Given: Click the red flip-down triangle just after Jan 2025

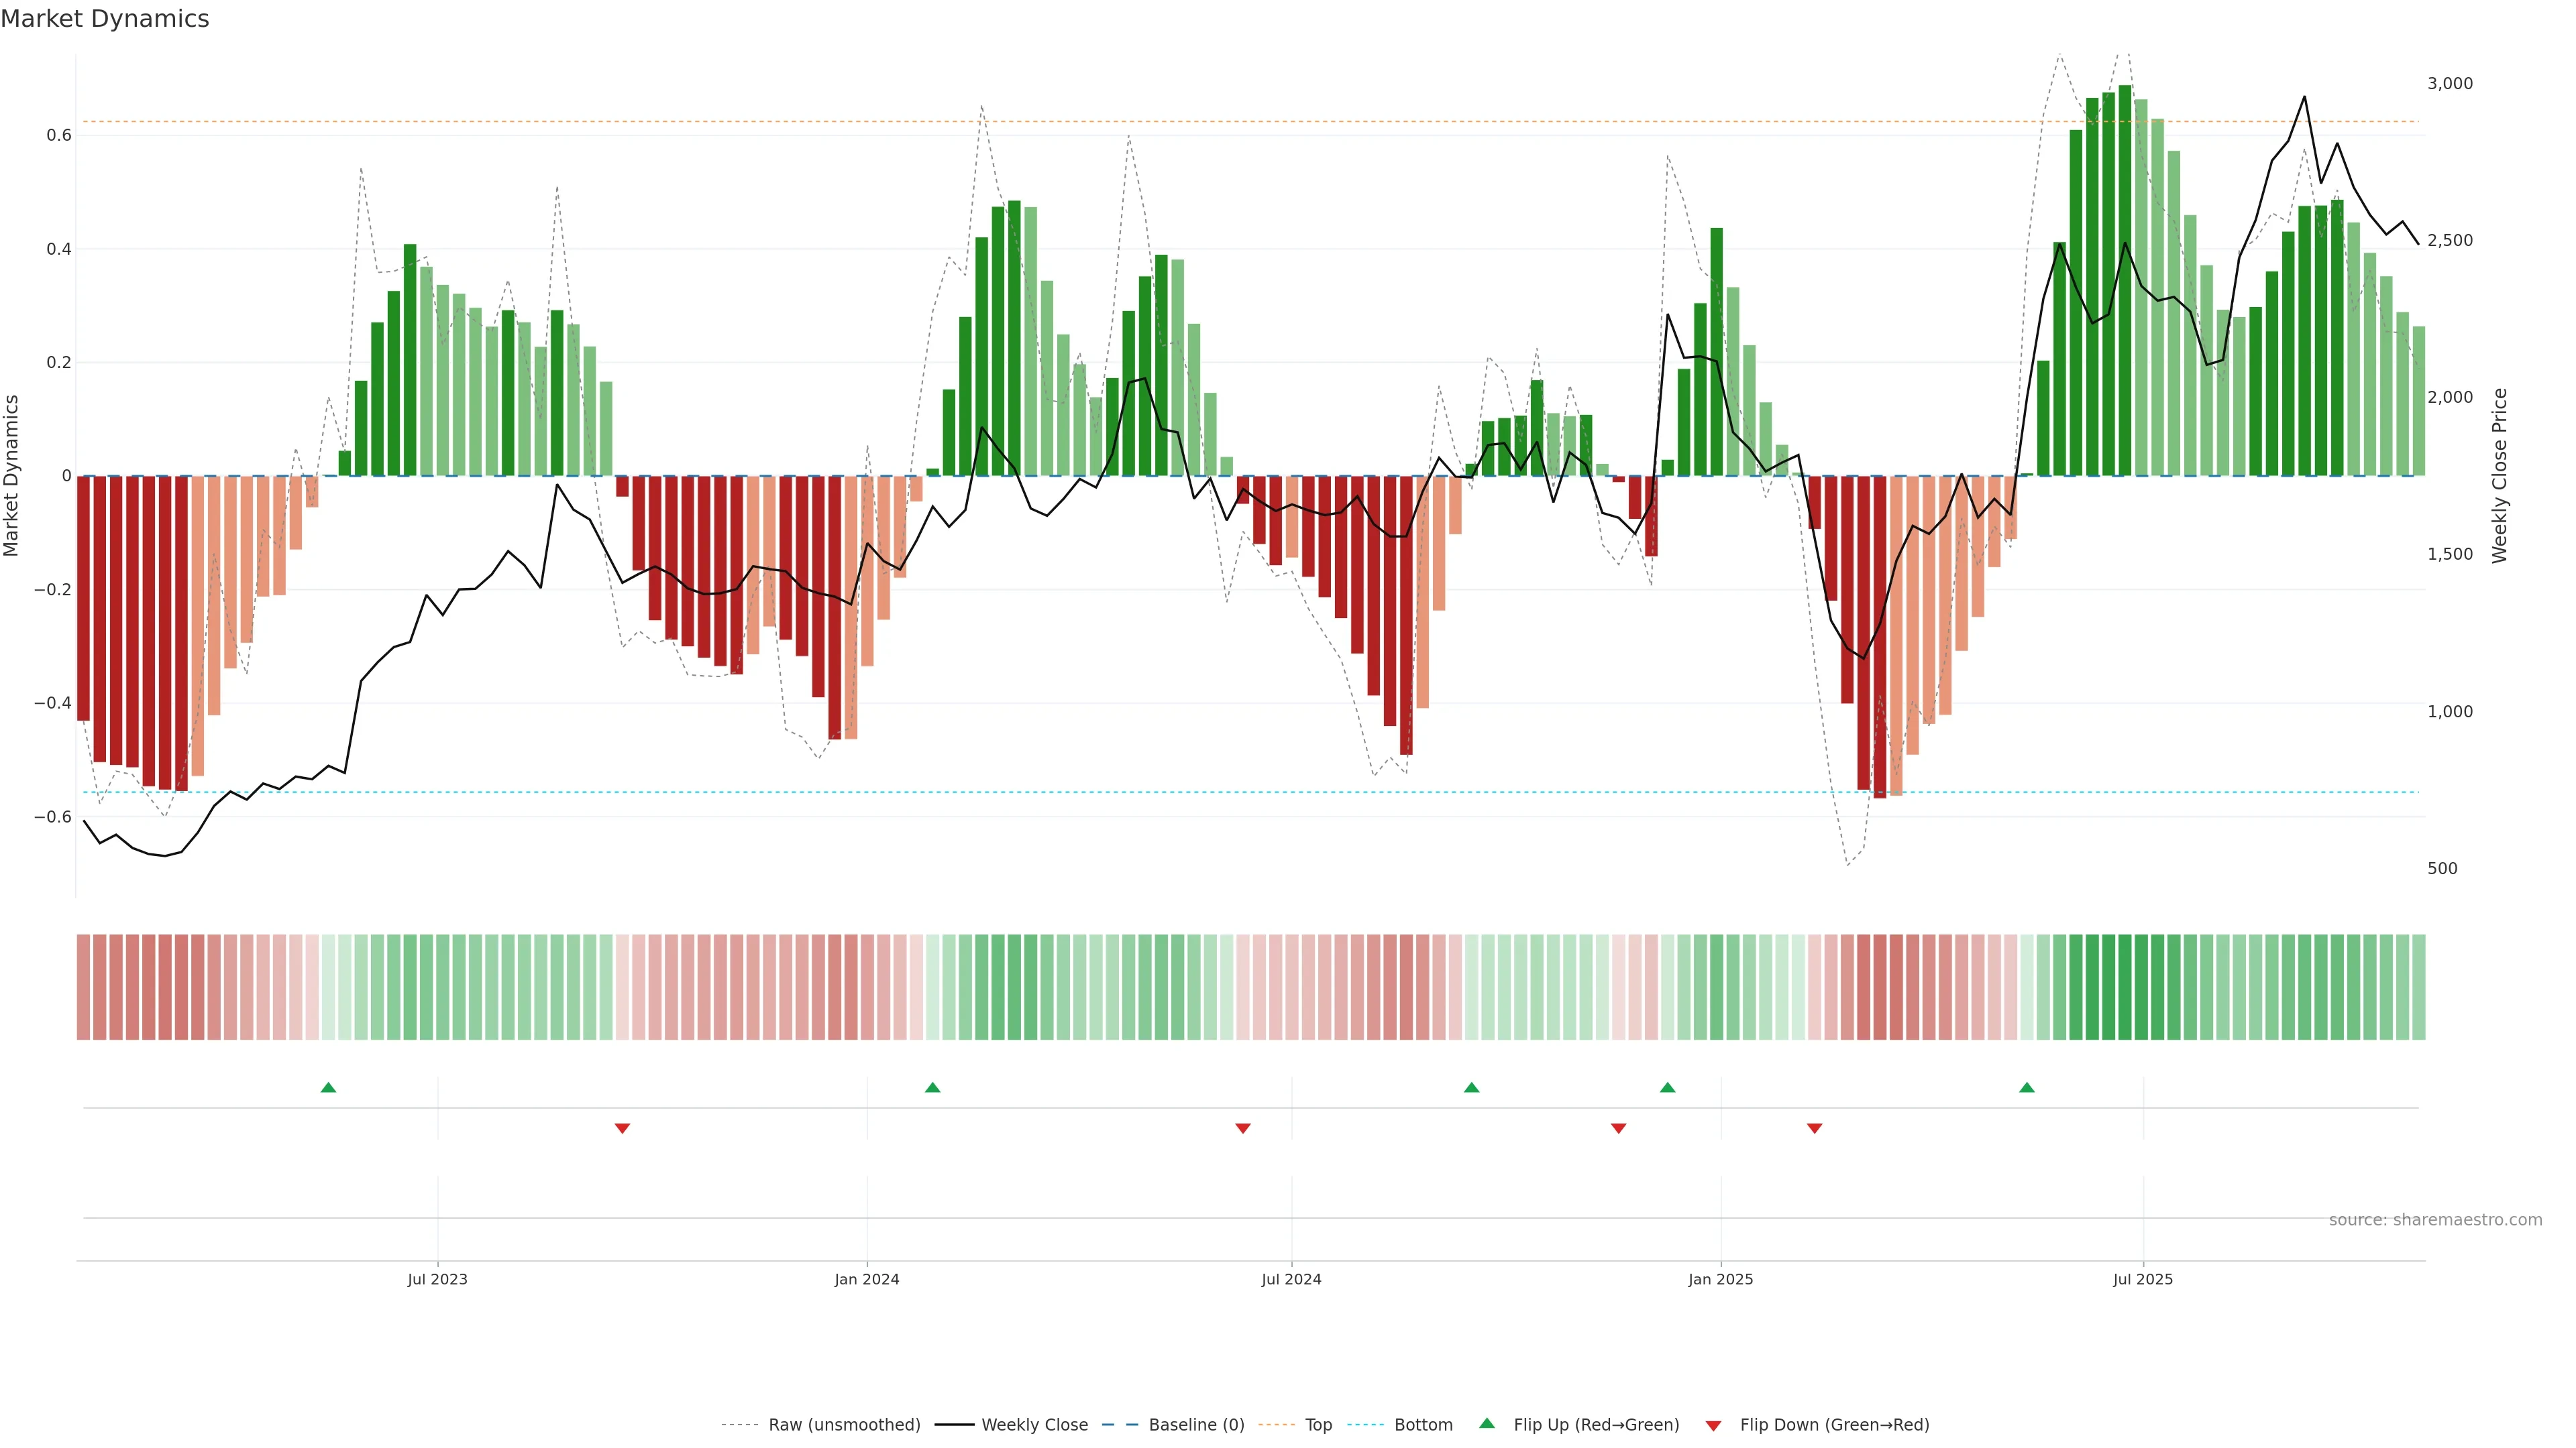Looking at the screenshot, I should (1814, 1128).
